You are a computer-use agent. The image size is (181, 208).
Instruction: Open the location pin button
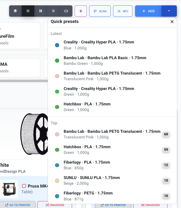(81, 11)
